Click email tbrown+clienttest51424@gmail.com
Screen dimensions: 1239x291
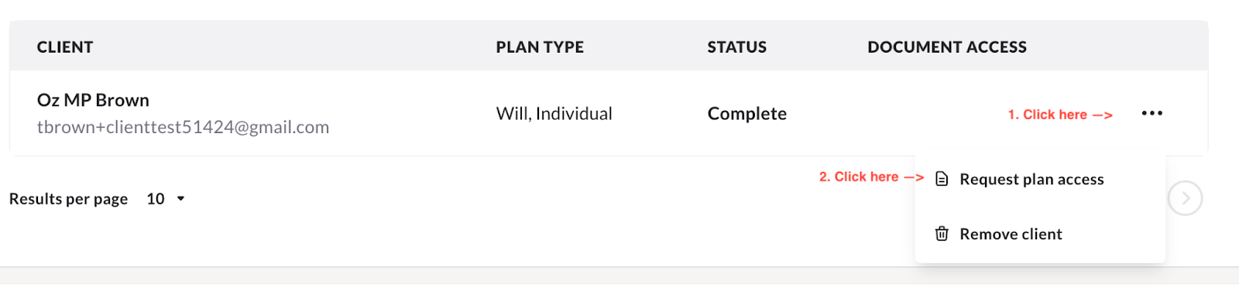(x=183, y=127)
